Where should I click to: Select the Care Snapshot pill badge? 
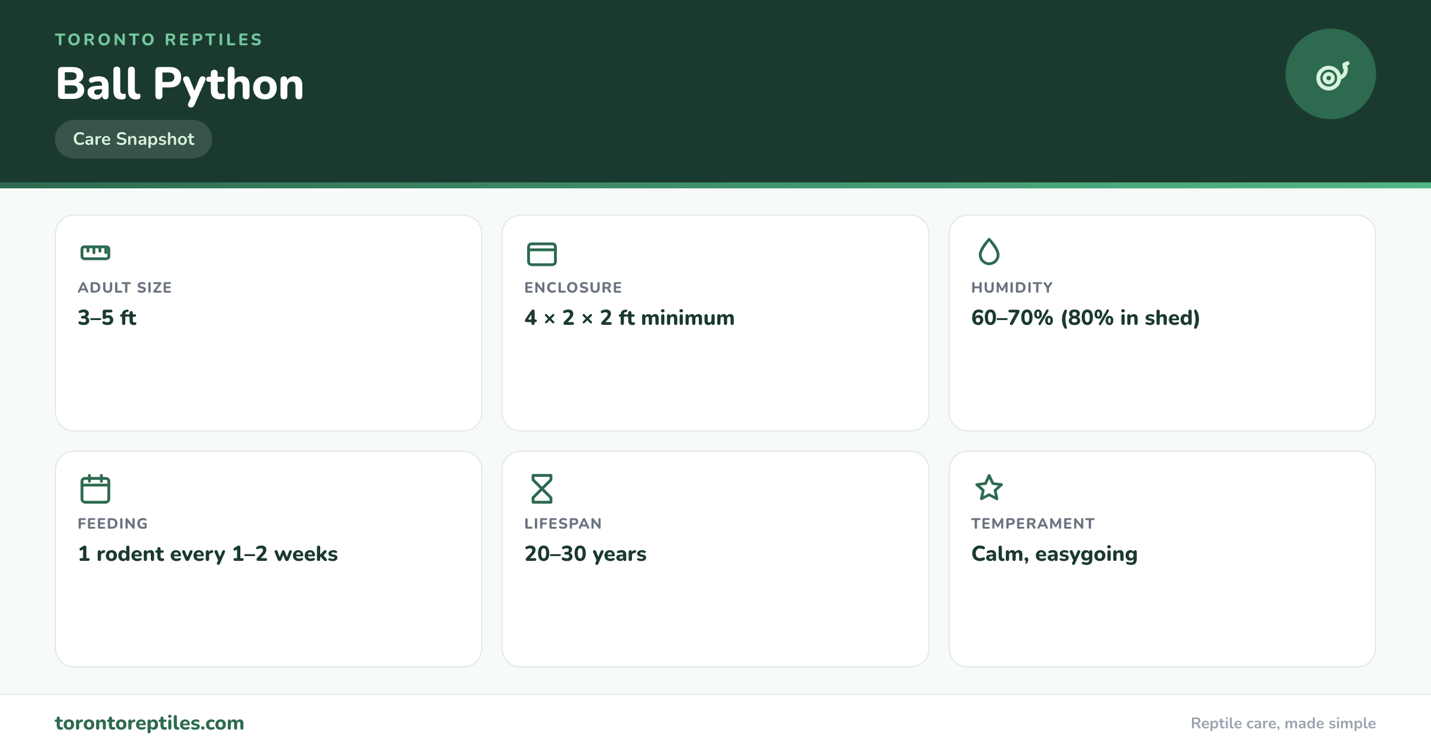[134, 139]
